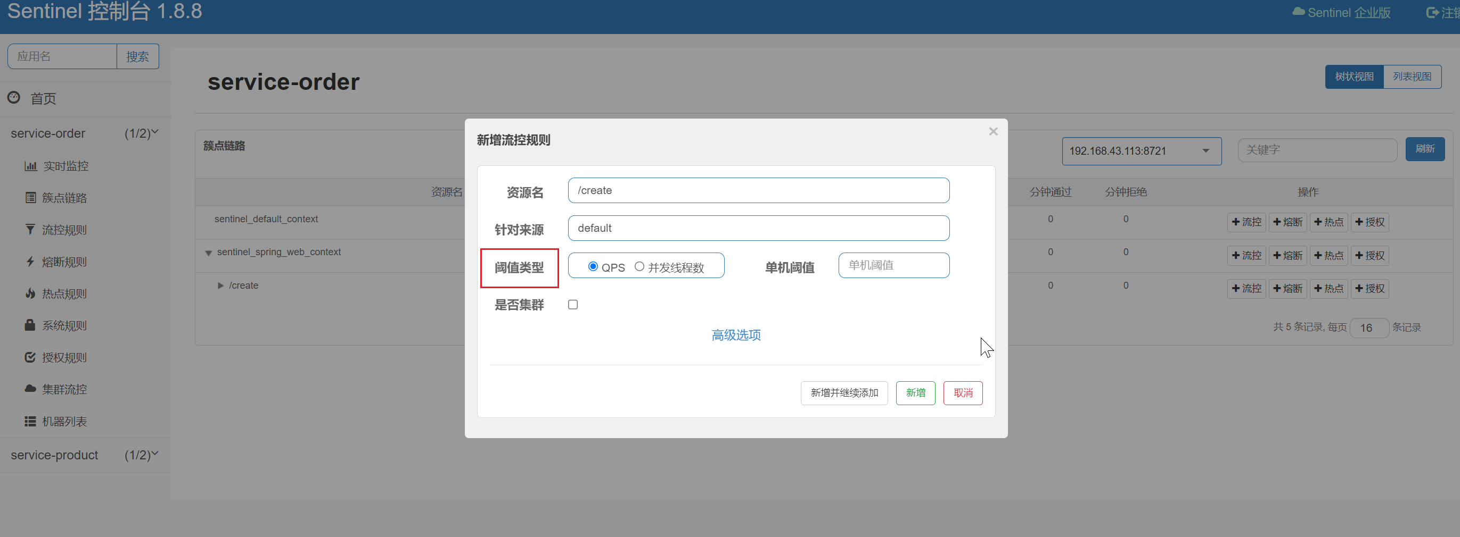Click +授权 for sentinel_default_context row
1460x537 pixels.
[1370, 222]
